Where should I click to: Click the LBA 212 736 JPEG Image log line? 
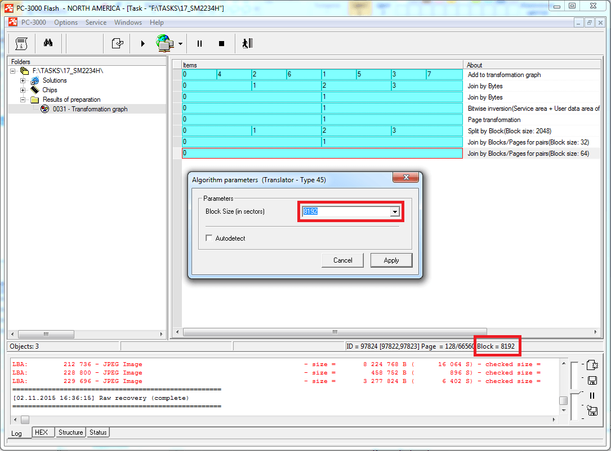276,364
